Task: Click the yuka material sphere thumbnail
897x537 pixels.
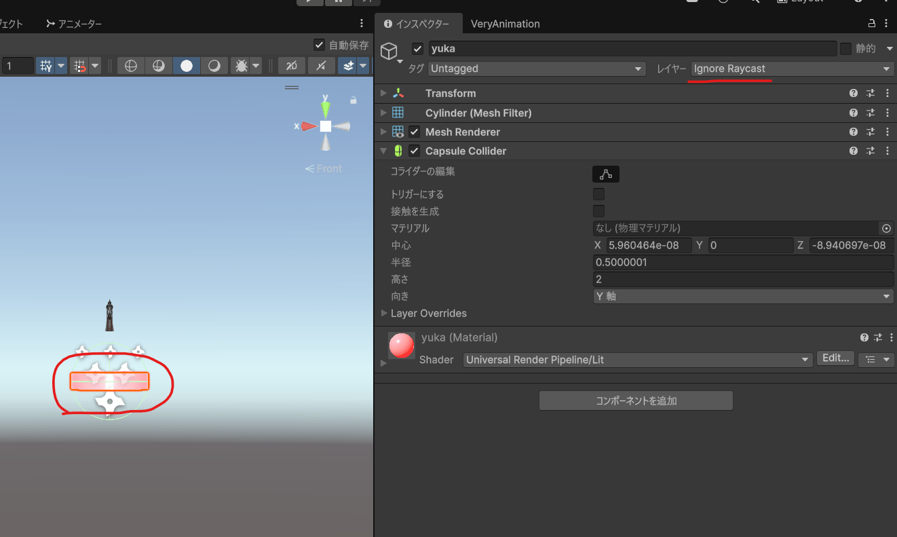Action: [401, 346]
